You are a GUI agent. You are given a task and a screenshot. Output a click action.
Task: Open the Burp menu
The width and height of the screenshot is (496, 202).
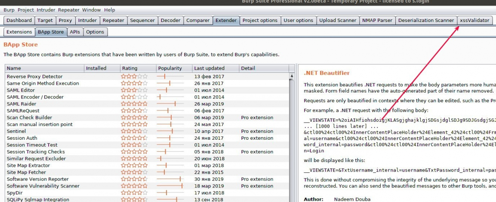(x=9, y=10)
